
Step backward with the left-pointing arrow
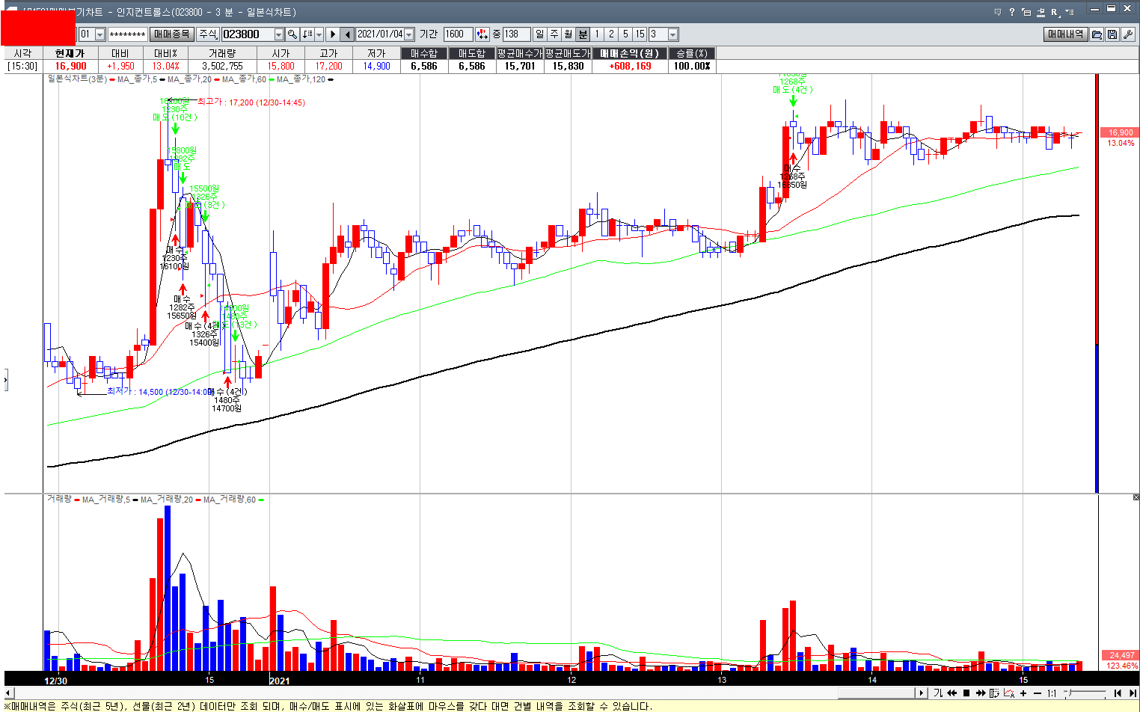click(348, 34)
